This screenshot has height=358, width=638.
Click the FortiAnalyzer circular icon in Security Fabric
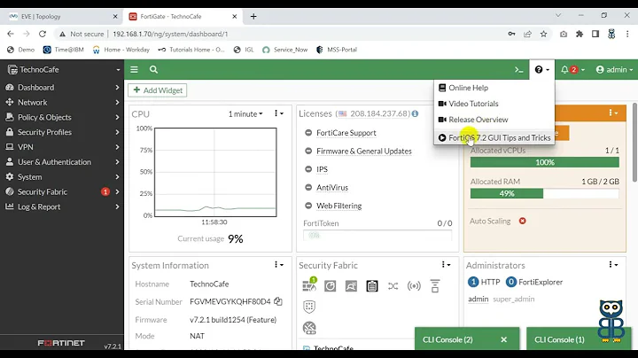tap(330, 286)
